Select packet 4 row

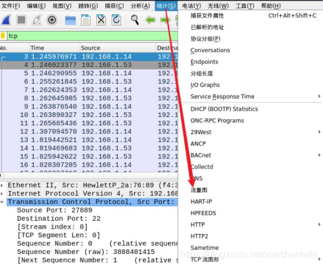click(x=89, y=65)
